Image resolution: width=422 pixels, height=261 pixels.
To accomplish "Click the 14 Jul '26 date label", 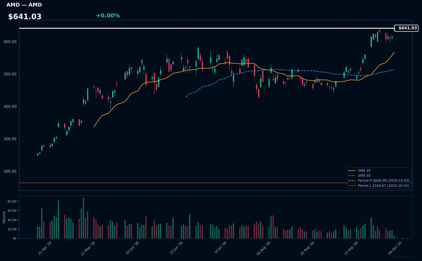I will 220,248.
